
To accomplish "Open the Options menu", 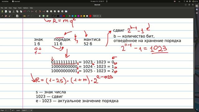I will click(25, 8).
